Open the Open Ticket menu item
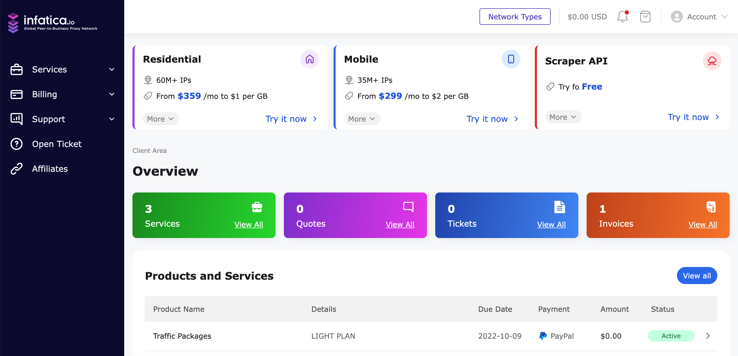The image size is (738, 356). tap(57, 144)
